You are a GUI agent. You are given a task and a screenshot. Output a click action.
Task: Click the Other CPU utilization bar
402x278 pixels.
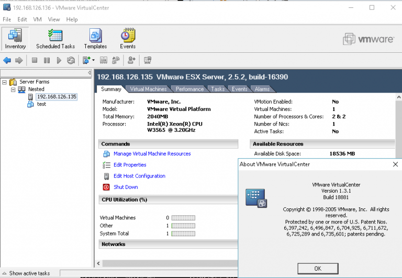click(183, 226)
